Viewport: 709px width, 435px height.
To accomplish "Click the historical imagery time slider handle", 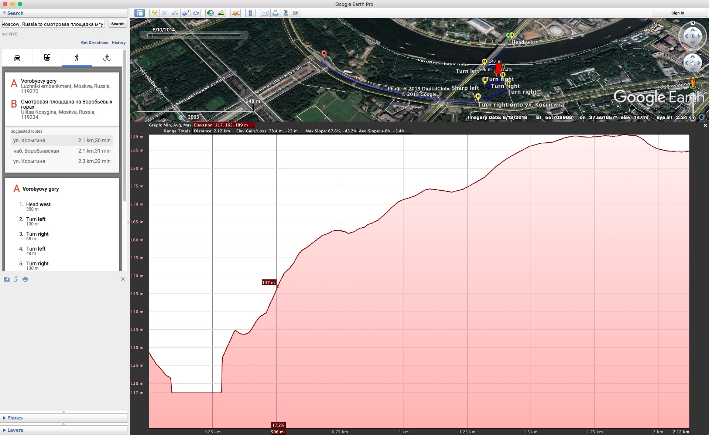I will click(x=150, y=35).
